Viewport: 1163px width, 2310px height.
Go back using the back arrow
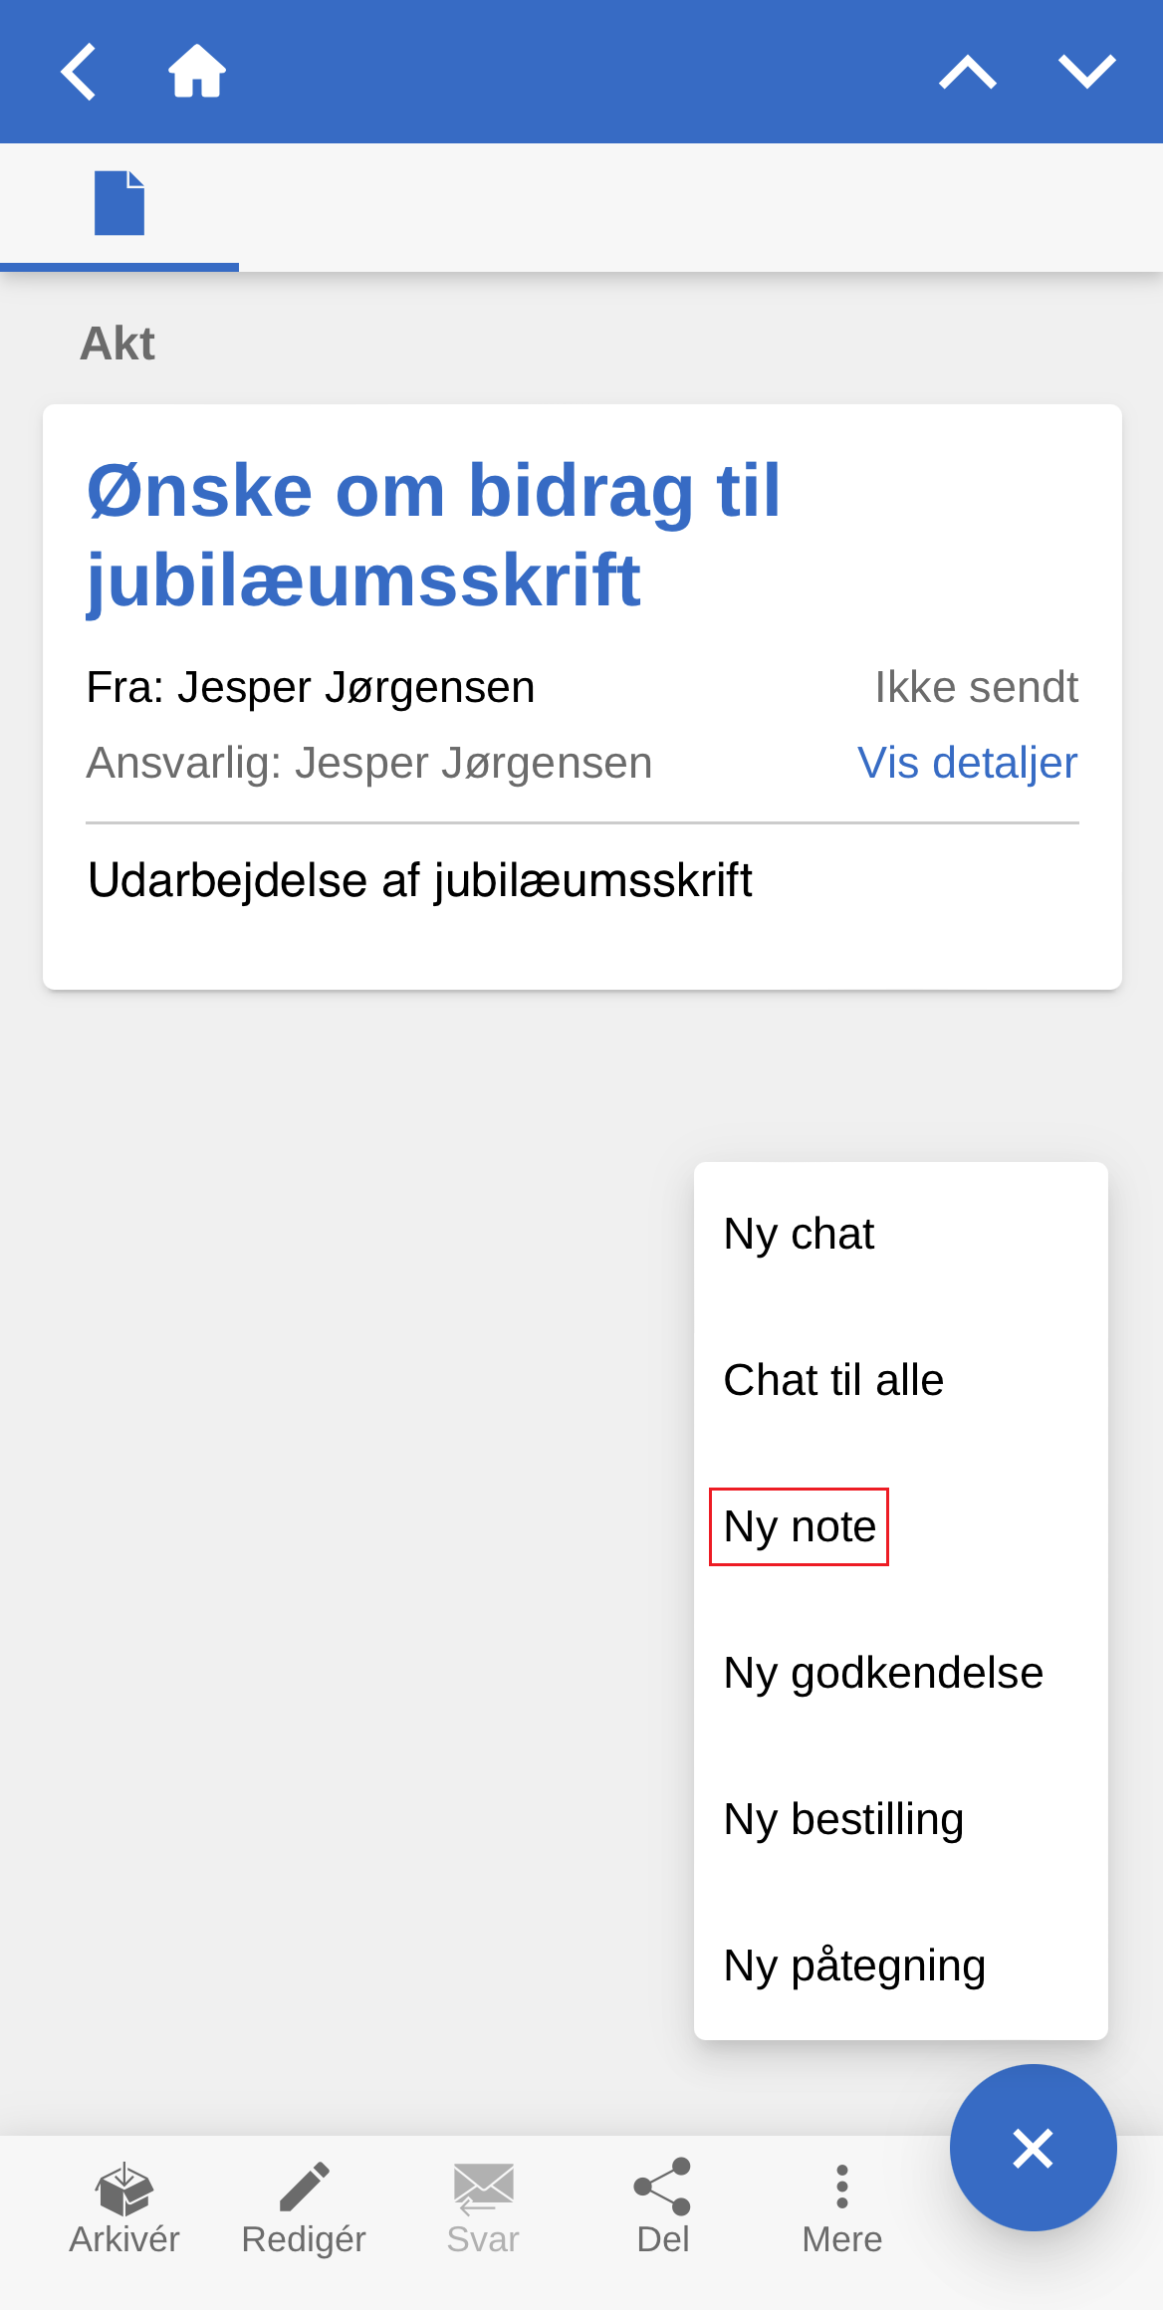(78, 72)
